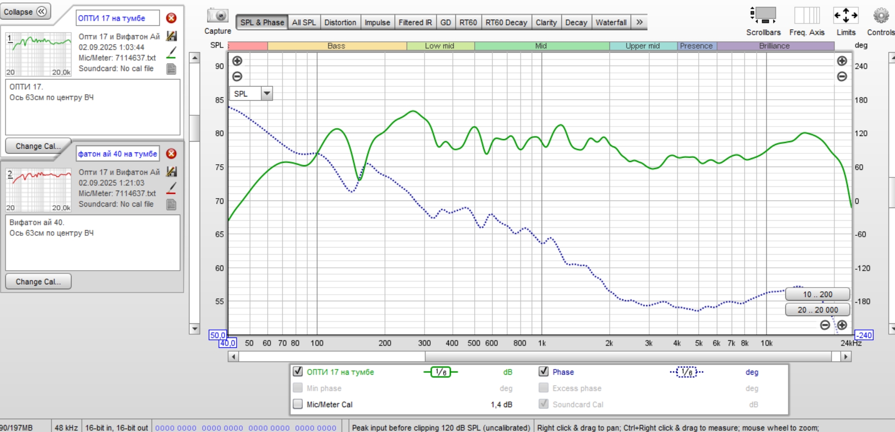Remove the ОПТИ 17 measurement with red X
The image size is (895, 432).
(171, 18)
